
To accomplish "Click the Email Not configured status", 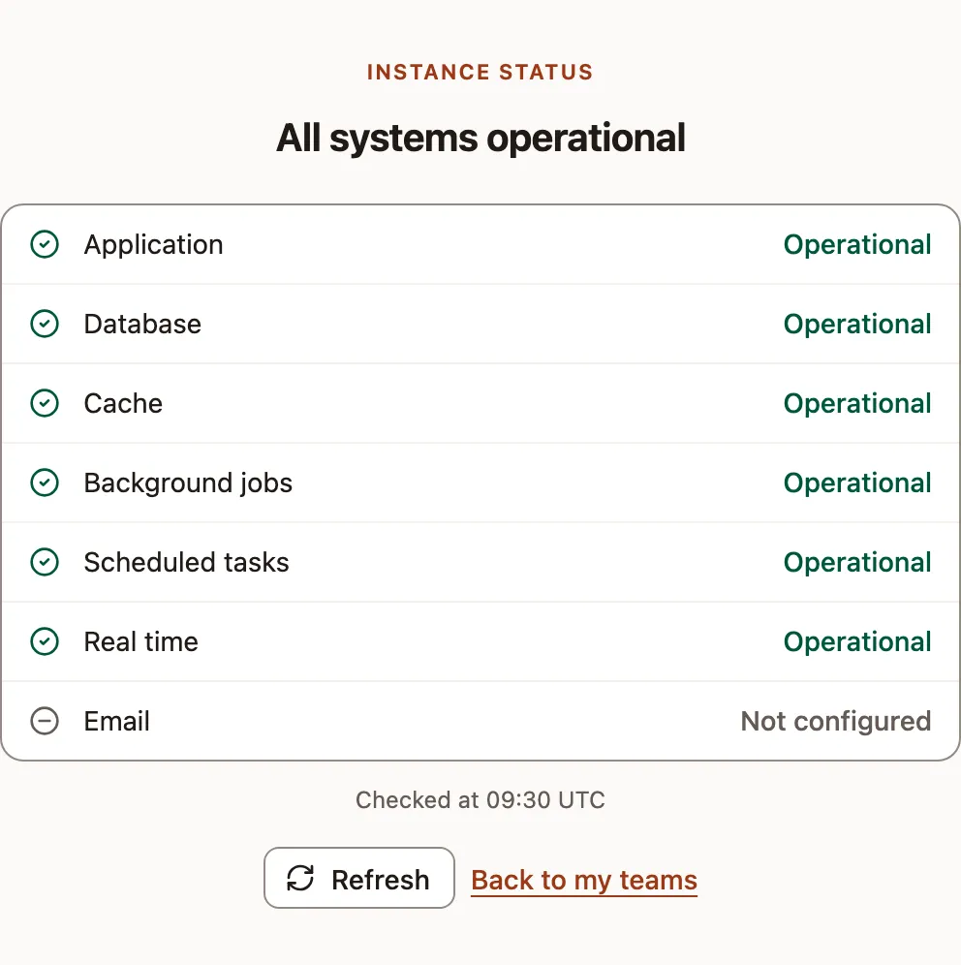I will (x=835, y=721).
